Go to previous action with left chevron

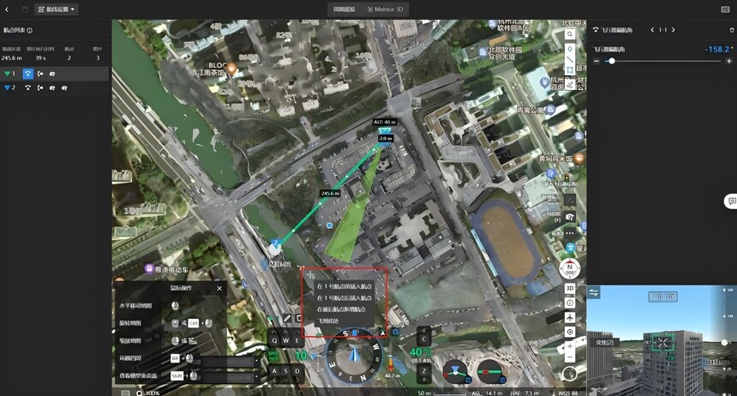652,30
